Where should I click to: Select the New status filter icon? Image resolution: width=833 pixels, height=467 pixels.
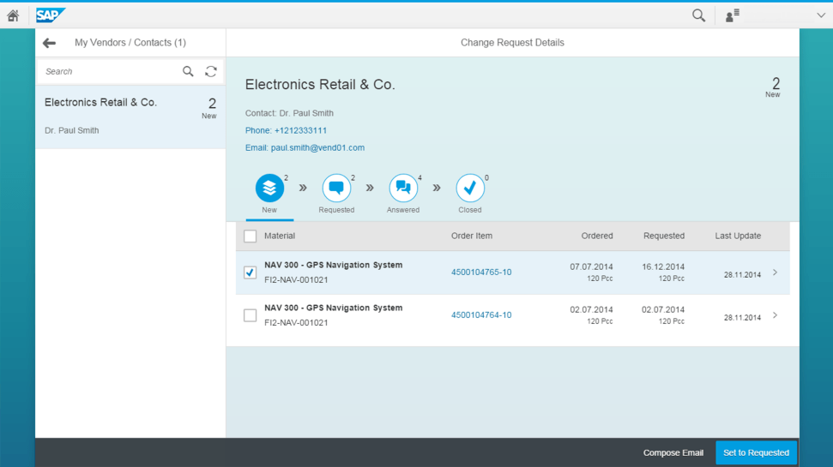tap(269, 189)
